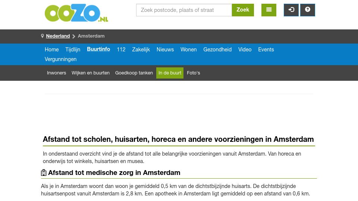Open the 112 menu item

121,50
